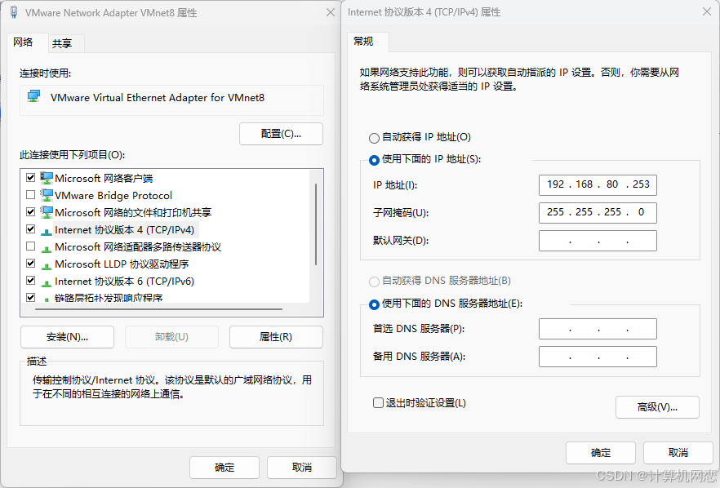This screenshot has height=488, width=720.
Task: Toggle Microsoft 网络的文件和打印机共享 checkbox
Action: click(31, 212)
